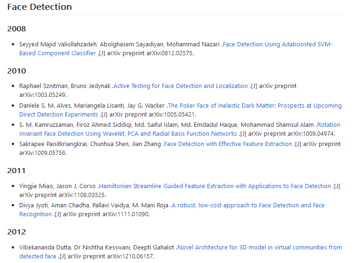357x263 pixels.
Task: Click the arXiv:1003.05249 preprint identifier text
Action: (x=43, y=95)
